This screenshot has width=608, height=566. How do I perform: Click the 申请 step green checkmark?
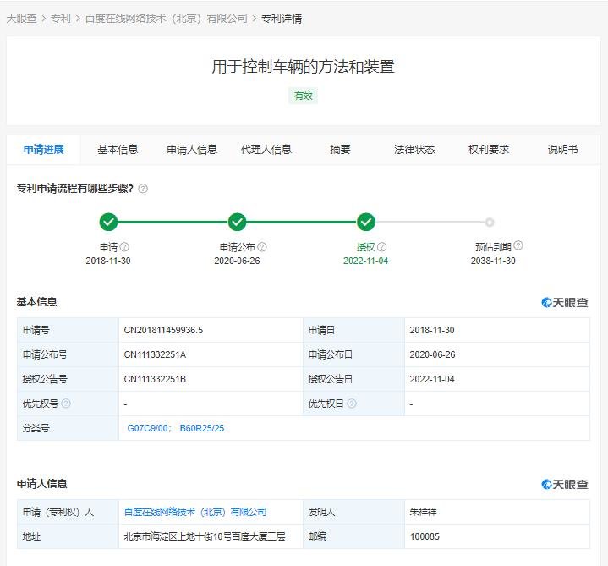108,223
